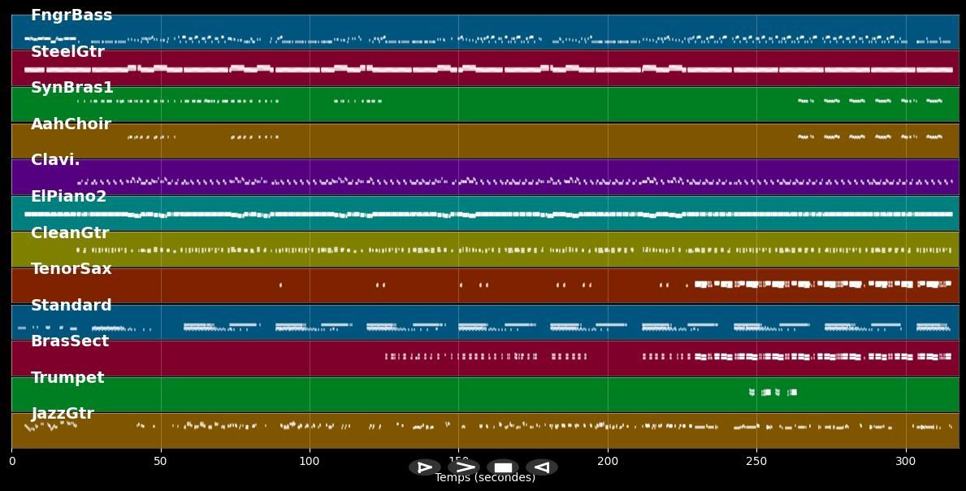Select the SynBras1 track label

pos(72,88)
